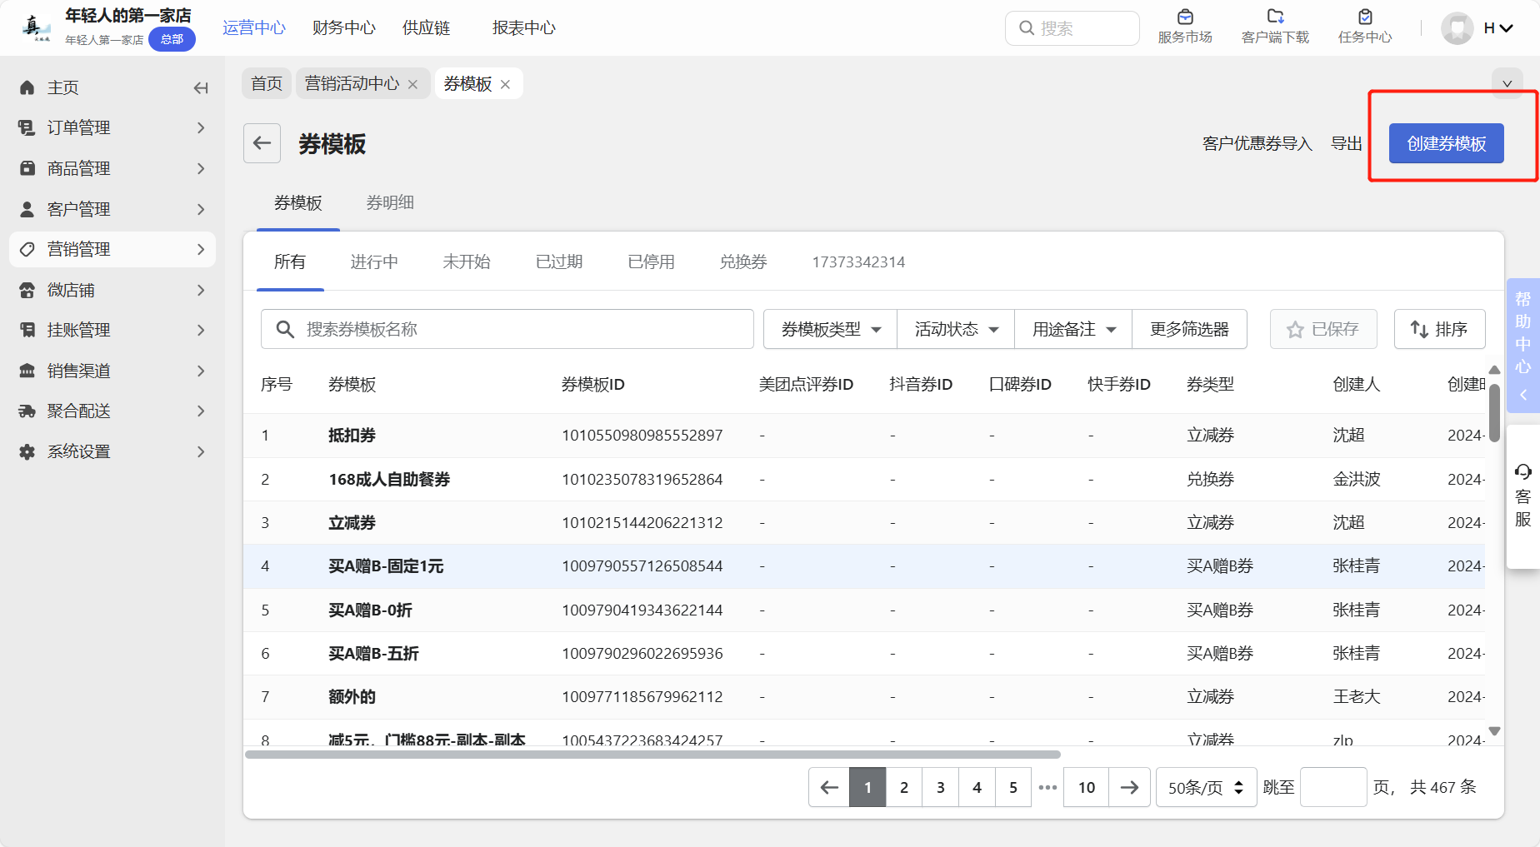Image resolution: width=1540 pixels, height=847 pixels.
Task: Switch to the 券明细 tab
Action: click(x=390, y=203)
